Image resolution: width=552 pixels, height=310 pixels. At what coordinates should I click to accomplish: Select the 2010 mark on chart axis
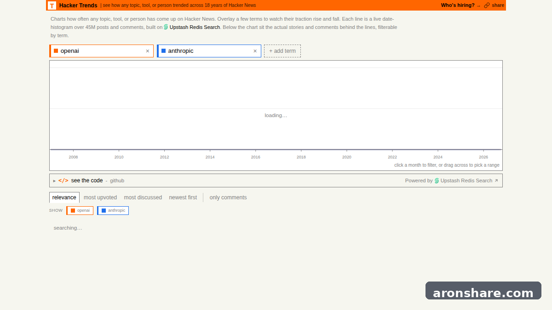point(119,157)
